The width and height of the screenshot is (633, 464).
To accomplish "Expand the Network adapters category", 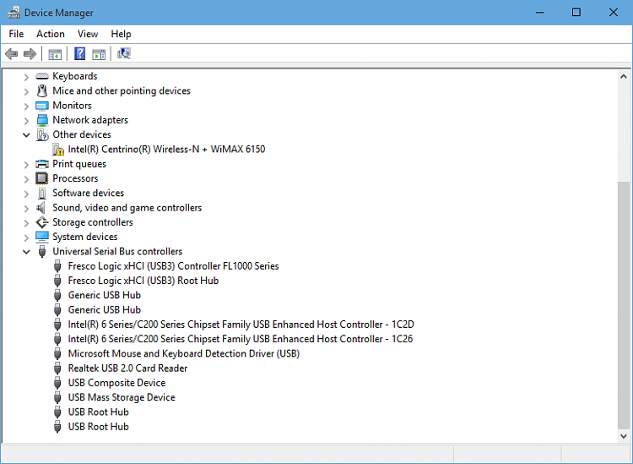I will (x=26, y=121).
